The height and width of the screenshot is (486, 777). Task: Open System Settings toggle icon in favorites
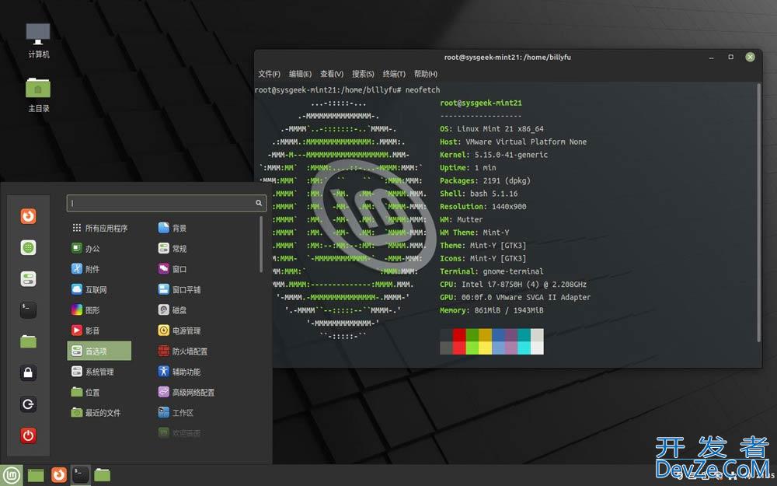pyautogui.click(x=28, y=278)
